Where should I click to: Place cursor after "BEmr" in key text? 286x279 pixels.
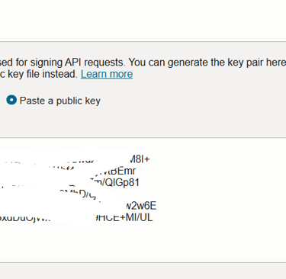(x=137, y=172)
